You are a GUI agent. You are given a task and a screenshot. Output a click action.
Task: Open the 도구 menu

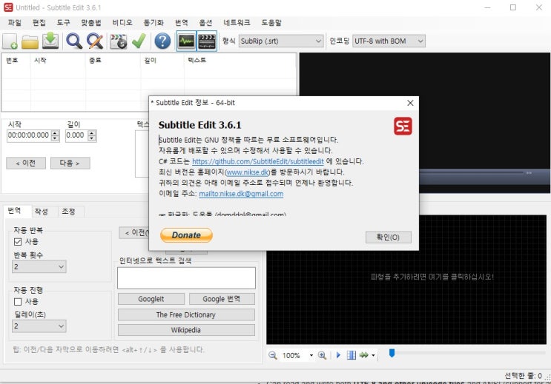(63, 23)
